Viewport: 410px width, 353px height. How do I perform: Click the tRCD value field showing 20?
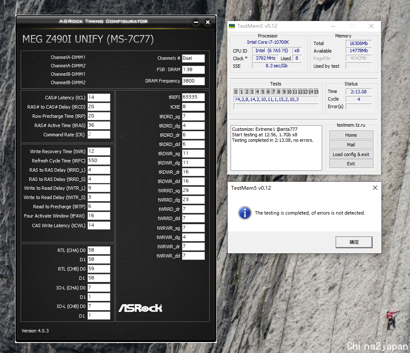click(99, 107)
